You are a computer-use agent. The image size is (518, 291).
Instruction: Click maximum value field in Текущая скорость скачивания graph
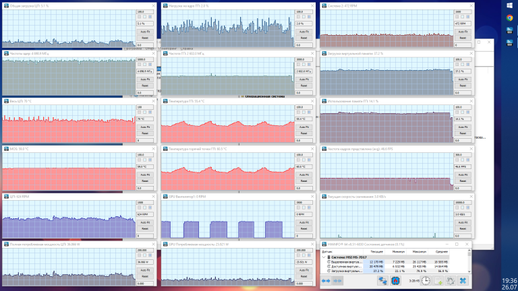pyautogui.click(x=463, y=203)
